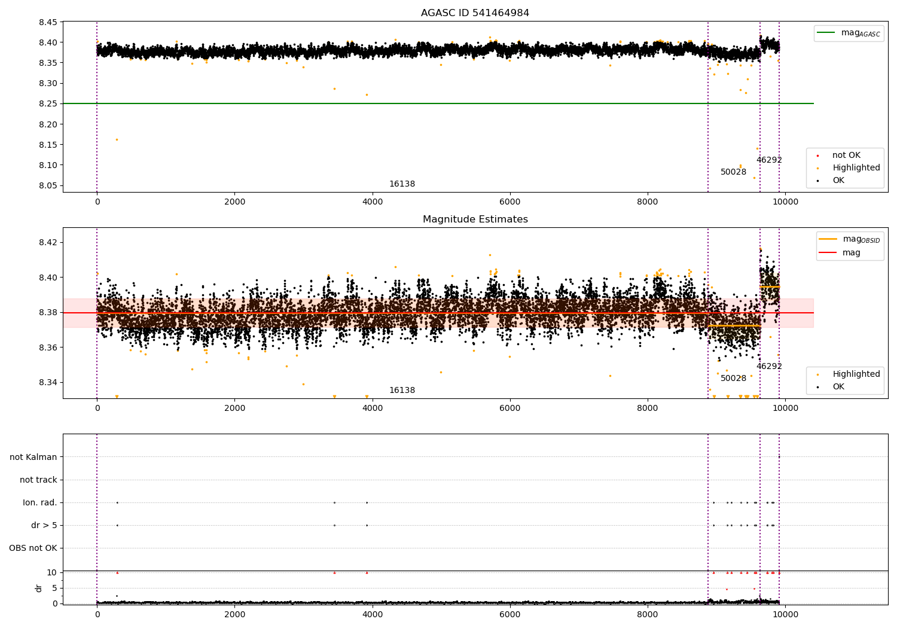Click the 'dr > 5' y-axis label
Viewport: 897px width, 628px height.
(44, 525)
